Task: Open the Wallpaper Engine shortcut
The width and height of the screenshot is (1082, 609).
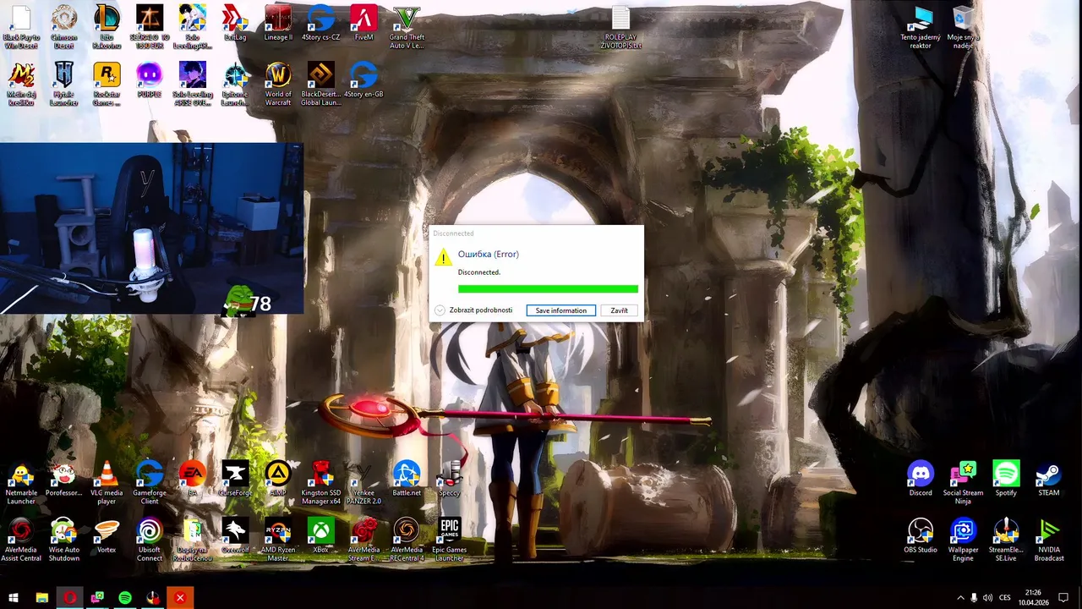Action: 963,539
